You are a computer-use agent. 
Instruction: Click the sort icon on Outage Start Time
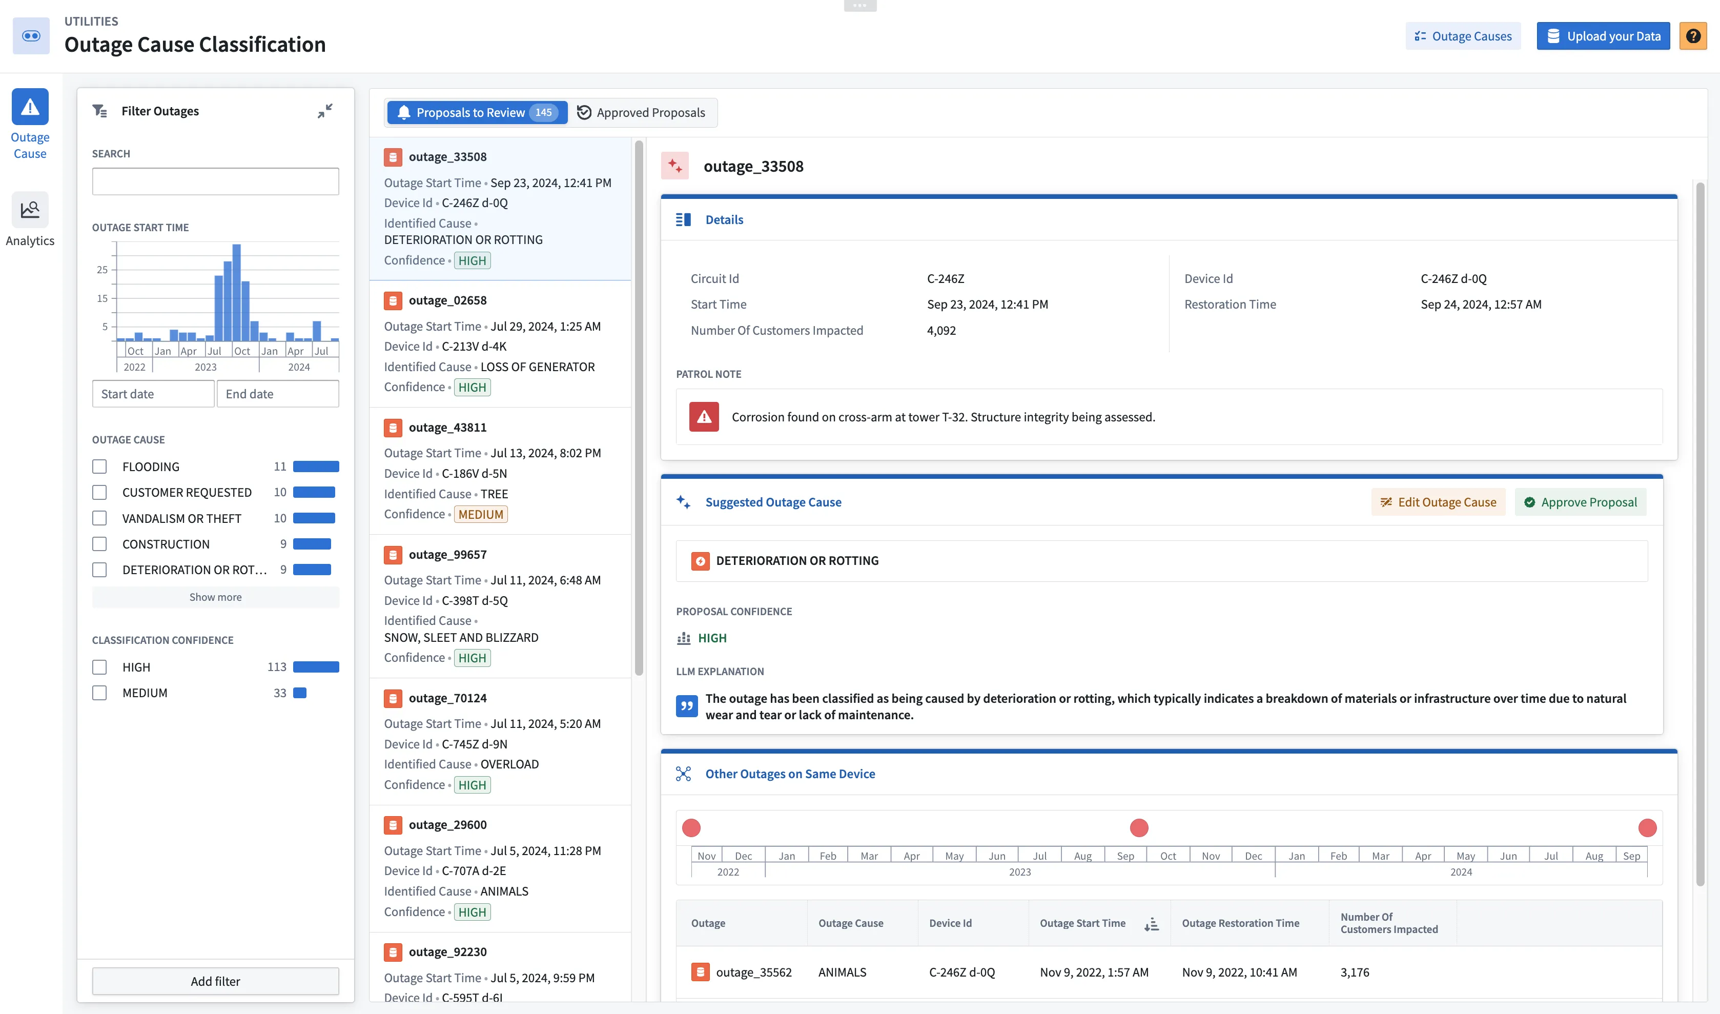pyautogui.click(x=1152, y=924)
